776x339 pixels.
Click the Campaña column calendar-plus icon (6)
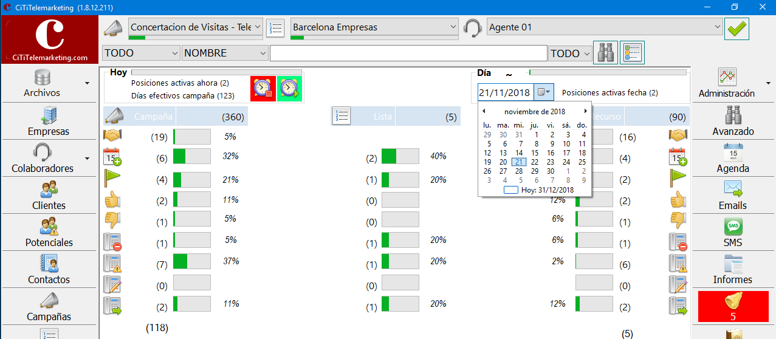click(112, 157)
